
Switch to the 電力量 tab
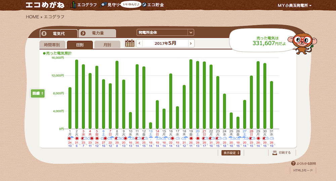tap(97, 33)
